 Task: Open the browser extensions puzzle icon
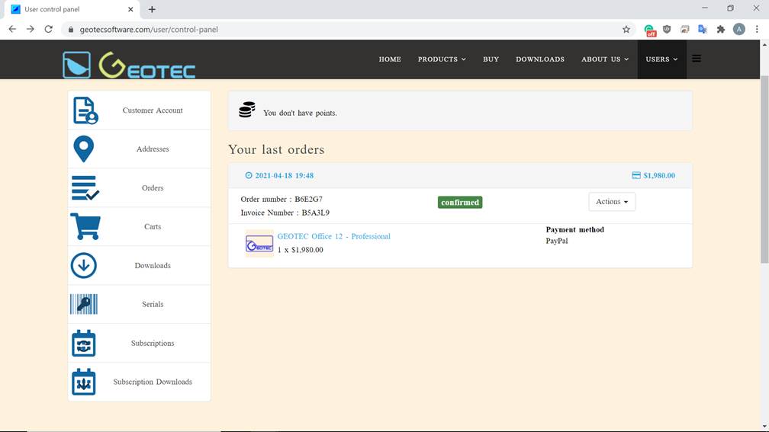[x=721, y=30]
